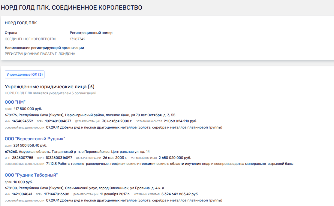Click the page title НОРД ГОЛД ПЛК, СОЕДИНЕННОЕ КОРОЛЕВСТВО
The width and height of the screenshot is (334, 206).
pos(71,8)
